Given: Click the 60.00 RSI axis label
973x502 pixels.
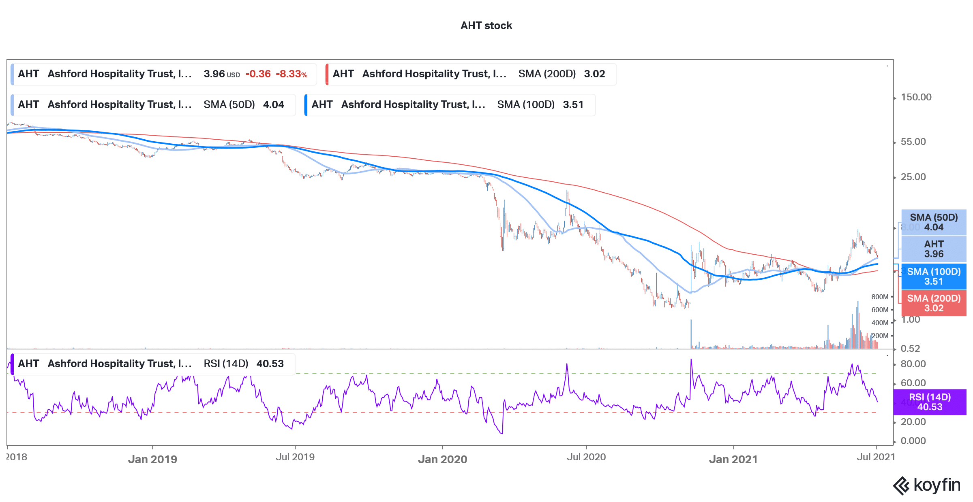Looking at the screenshot, I should click(913, 383).
